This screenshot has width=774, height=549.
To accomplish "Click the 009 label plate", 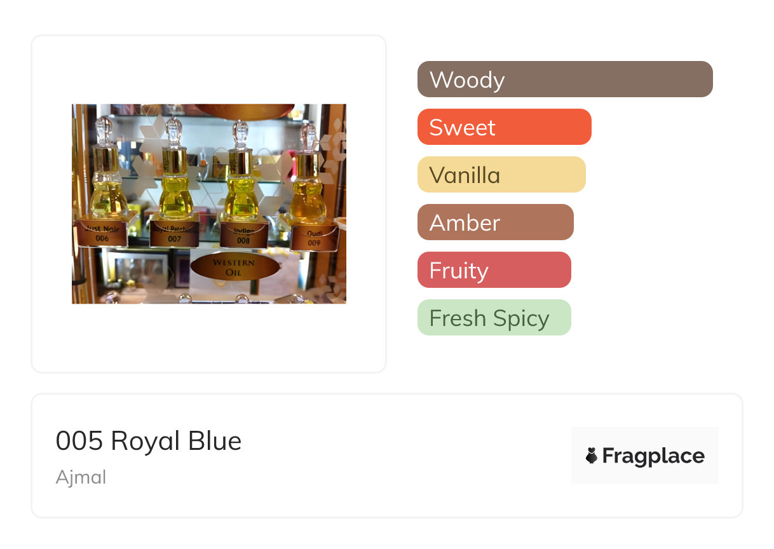I will coord(314,237).
